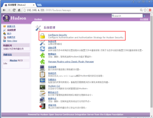Viewport: 153px width, 118px height.
Task: Select New View in the sidebar
Action: tap(12, 41)
